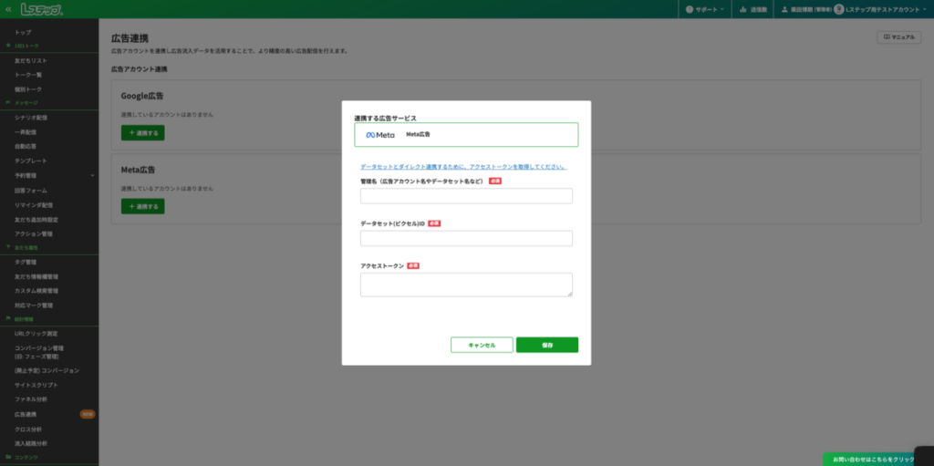Viewport: 934px width, 466px height.
Task: Collapse the sidebar with the double-chevron icon
Action: (x=8, y=8)
